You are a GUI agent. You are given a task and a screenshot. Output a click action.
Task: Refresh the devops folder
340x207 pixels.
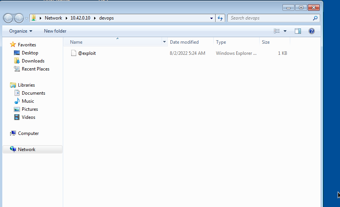(220, 18)
